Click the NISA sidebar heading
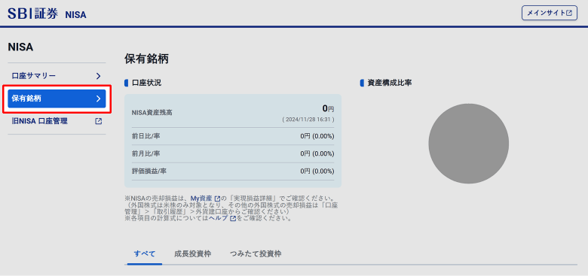Screen dimensions: 588x276 click(x=20, y=47)
